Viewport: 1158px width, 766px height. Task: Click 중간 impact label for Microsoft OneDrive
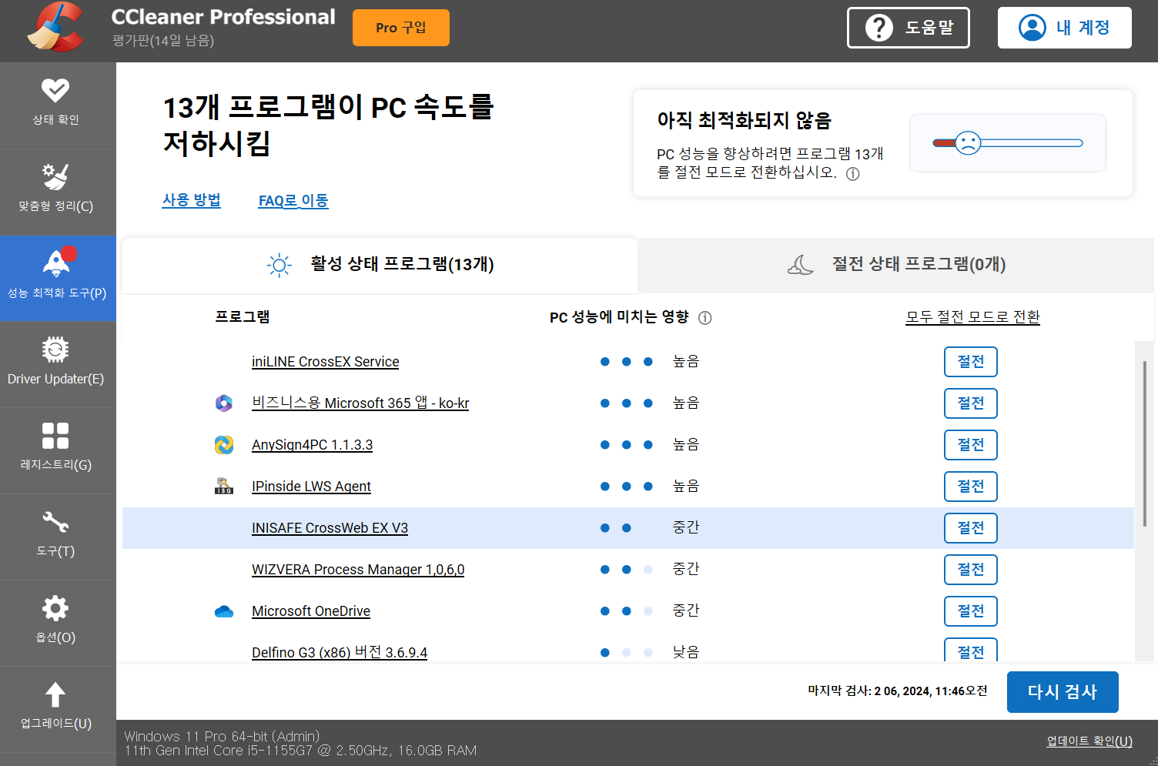(x=685, y=610)
